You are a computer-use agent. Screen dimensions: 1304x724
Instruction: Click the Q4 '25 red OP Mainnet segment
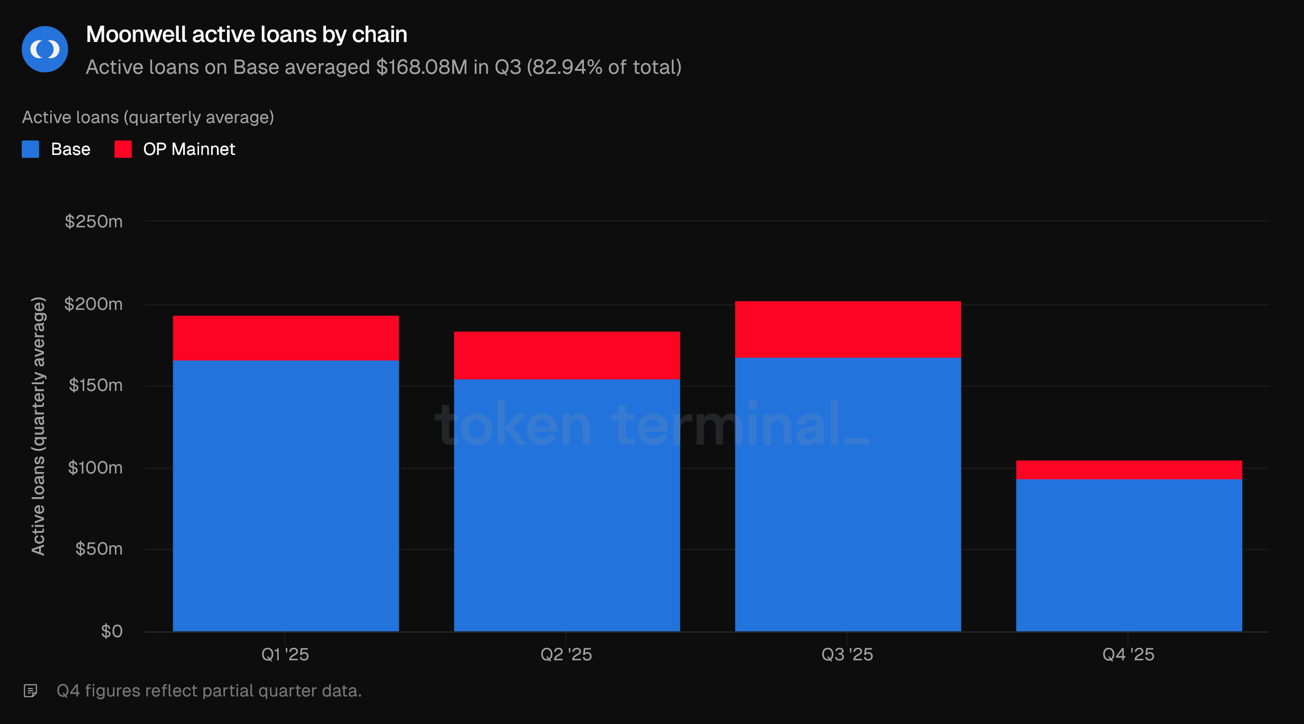pos(1128,470)
